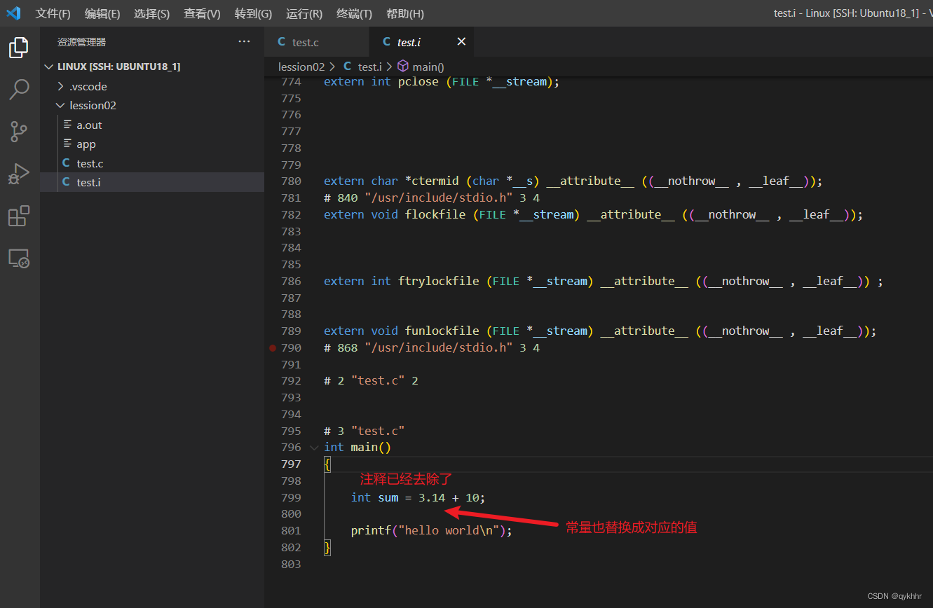
Task: Click int main() on line 796
Action: tap(357, 447)
